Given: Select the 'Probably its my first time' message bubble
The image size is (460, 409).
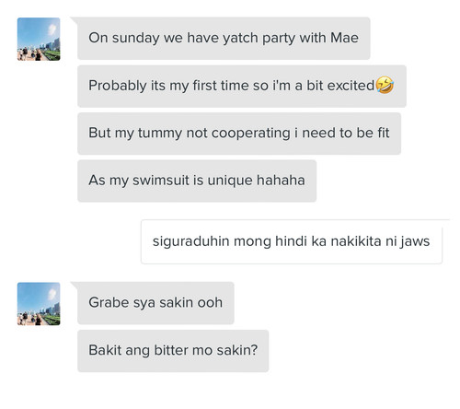Looking at the screenshot, I should point(242,86).
